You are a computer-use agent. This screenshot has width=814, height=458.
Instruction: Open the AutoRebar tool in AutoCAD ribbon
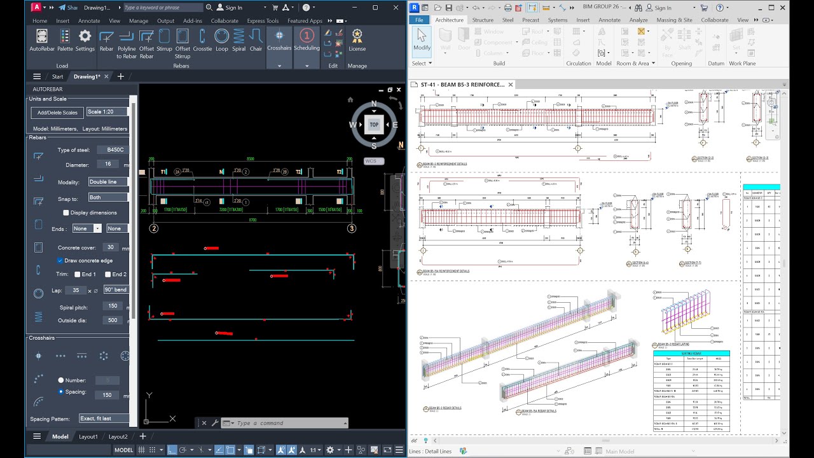coord(41,40)
